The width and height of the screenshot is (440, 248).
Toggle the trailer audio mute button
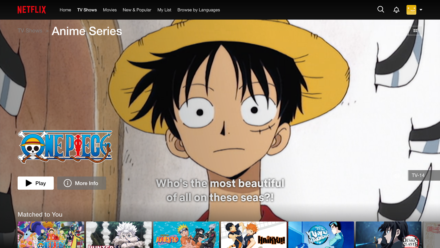[397, 176]
